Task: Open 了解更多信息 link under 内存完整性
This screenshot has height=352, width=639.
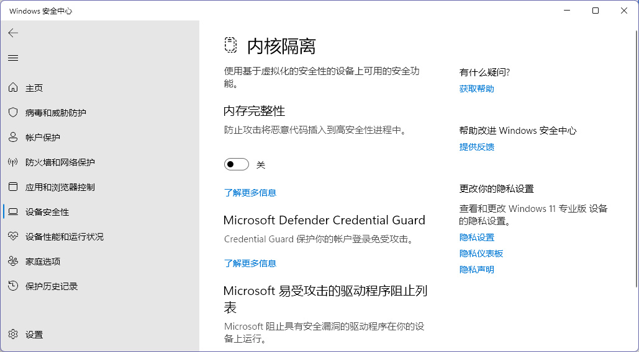Action: coord(250,193)
